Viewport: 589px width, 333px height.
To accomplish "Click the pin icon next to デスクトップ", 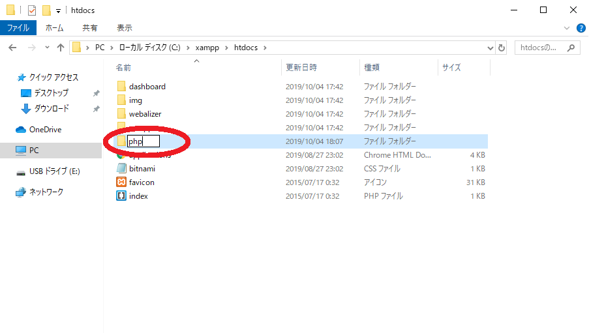I will click(97, 93).
